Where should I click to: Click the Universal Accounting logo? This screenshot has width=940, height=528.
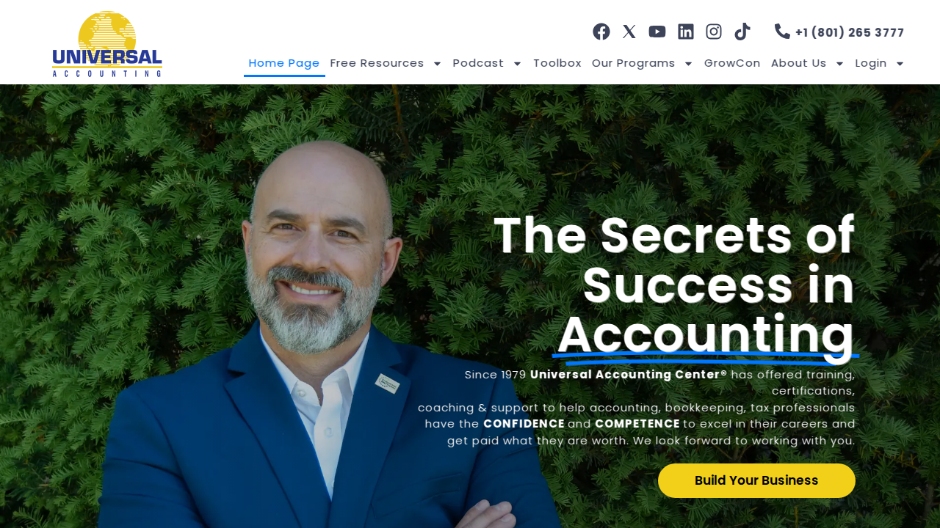point(107,44)
